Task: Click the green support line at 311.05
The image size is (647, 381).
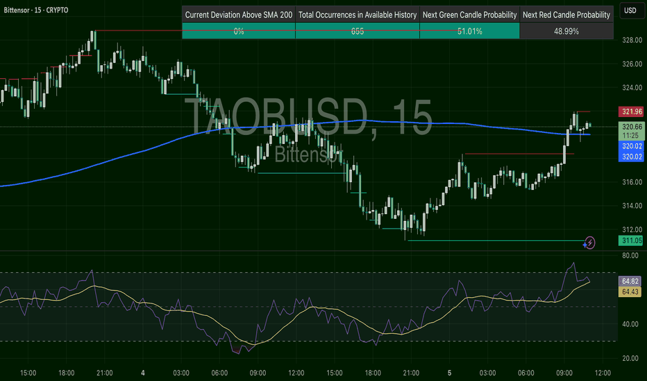Action: point(486,240)
